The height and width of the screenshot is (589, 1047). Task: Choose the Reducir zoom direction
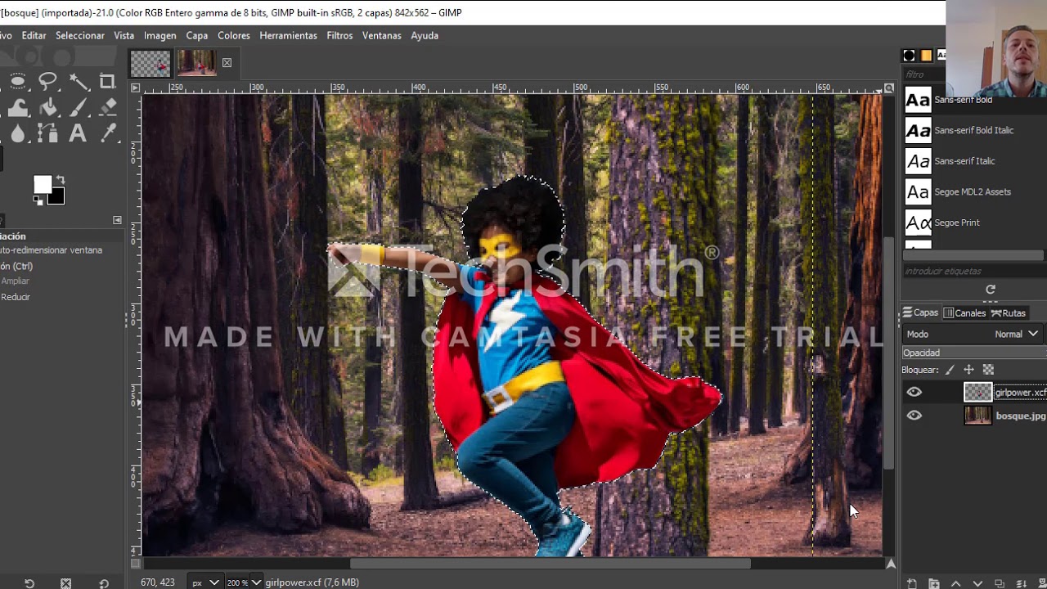[x=15, y=297]
